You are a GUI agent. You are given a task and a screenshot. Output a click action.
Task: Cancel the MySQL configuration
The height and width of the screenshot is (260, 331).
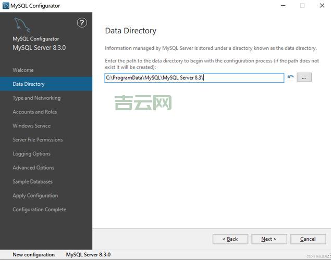[308, 239]
